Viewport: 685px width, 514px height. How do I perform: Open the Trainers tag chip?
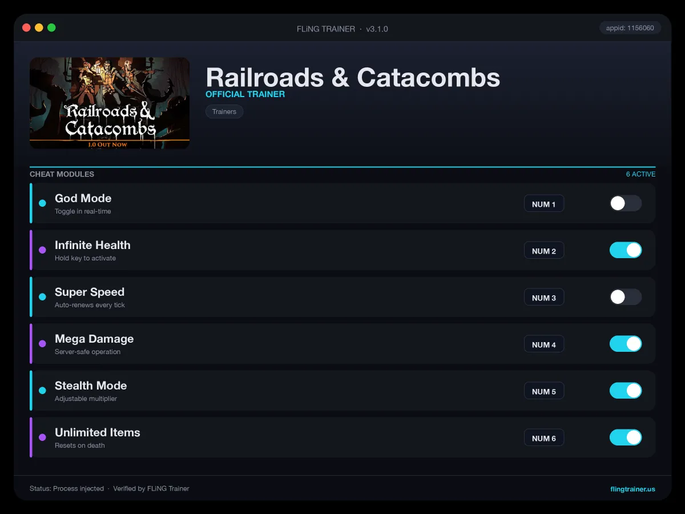[x=224, y=111]
